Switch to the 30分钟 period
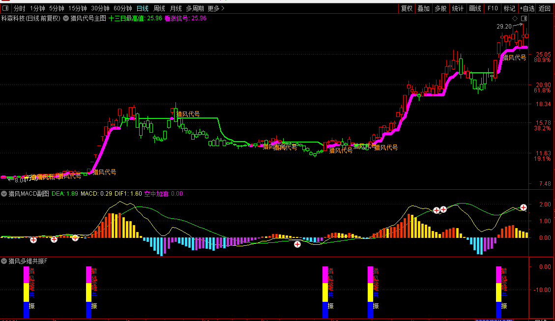Screen dimensions: 555x321 100,8
